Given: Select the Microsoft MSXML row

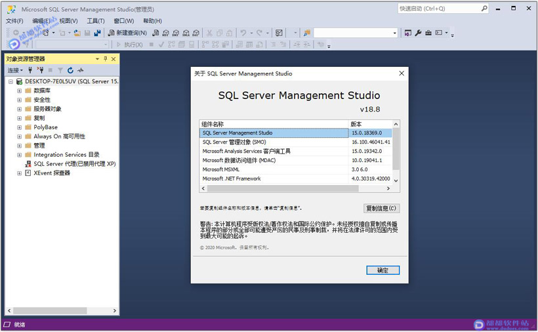Looking at the screenshot, I should point(295,169).
